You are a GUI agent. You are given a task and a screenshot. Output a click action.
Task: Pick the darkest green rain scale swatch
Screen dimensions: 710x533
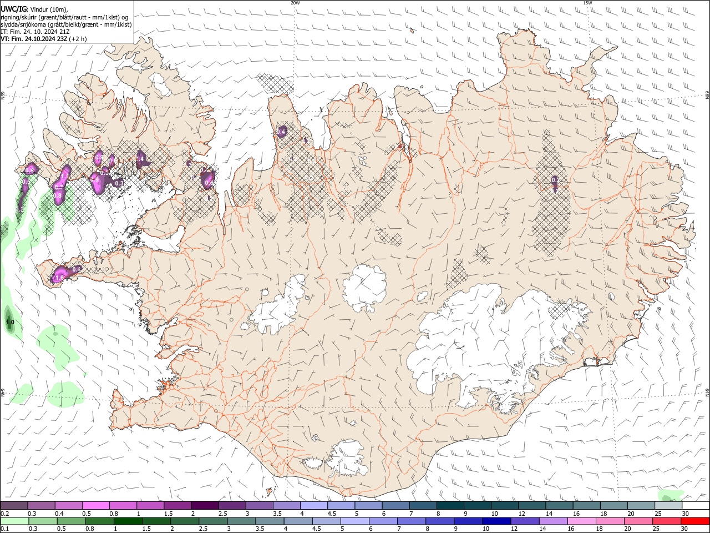point(128,521)
